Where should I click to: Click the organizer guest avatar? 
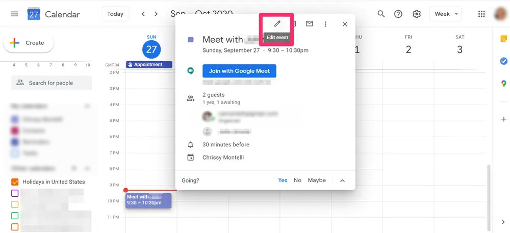[x=207, y=116]
